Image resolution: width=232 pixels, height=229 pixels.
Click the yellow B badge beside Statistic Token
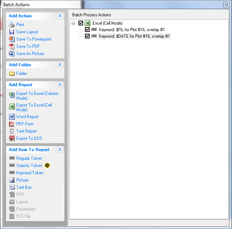pos(47,165)
